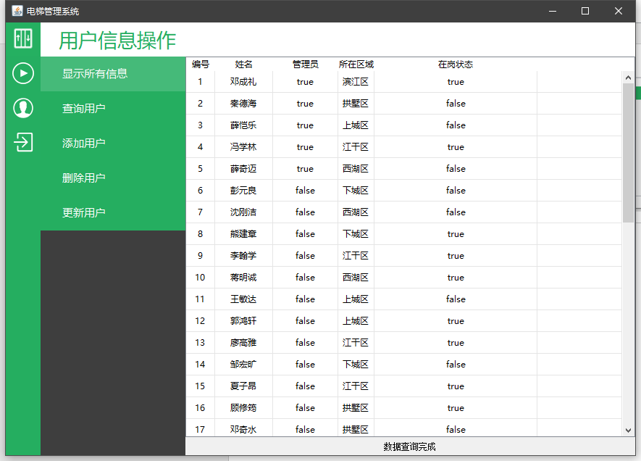Click the elevator icon in the sidebar

pos(23,39)
